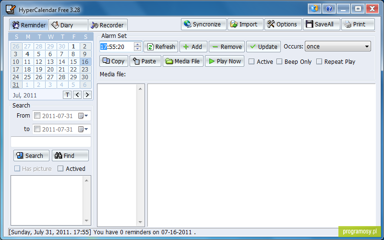Viewport: 384px width, 240px height.
Task: Select July 1 in calendar
Action: point(73,46)
